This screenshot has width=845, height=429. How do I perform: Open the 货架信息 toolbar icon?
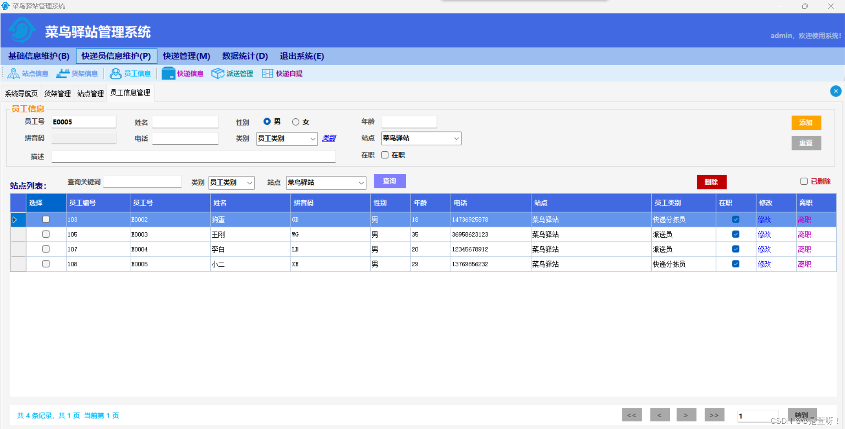77,73
